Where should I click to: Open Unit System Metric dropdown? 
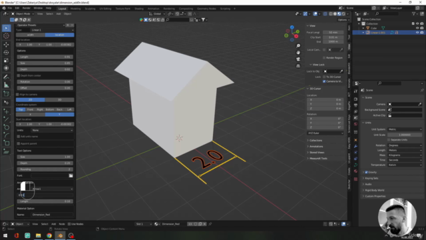click(405, 129)
